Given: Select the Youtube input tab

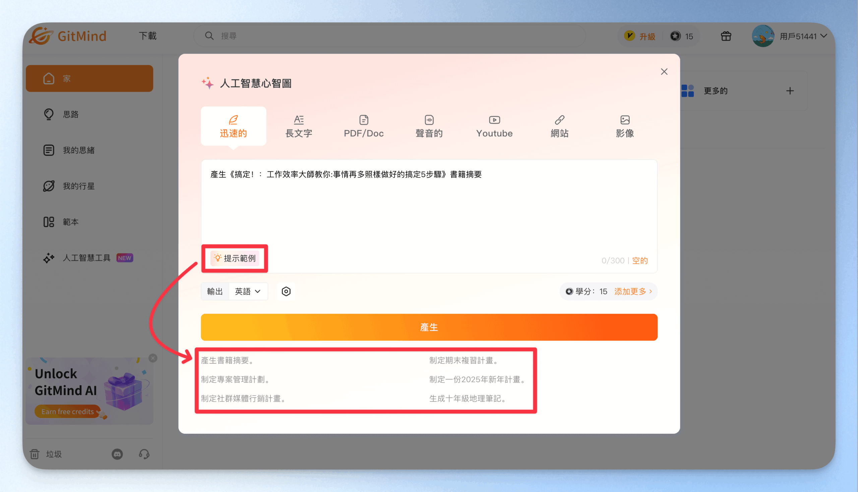Looking at the screenshot, I should click(494, 127).
